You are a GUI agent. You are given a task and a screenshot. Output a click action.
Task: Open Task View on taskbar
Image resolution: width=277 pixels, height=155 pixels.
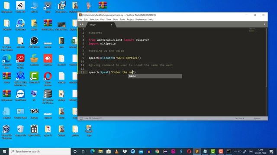click(84, 151)
